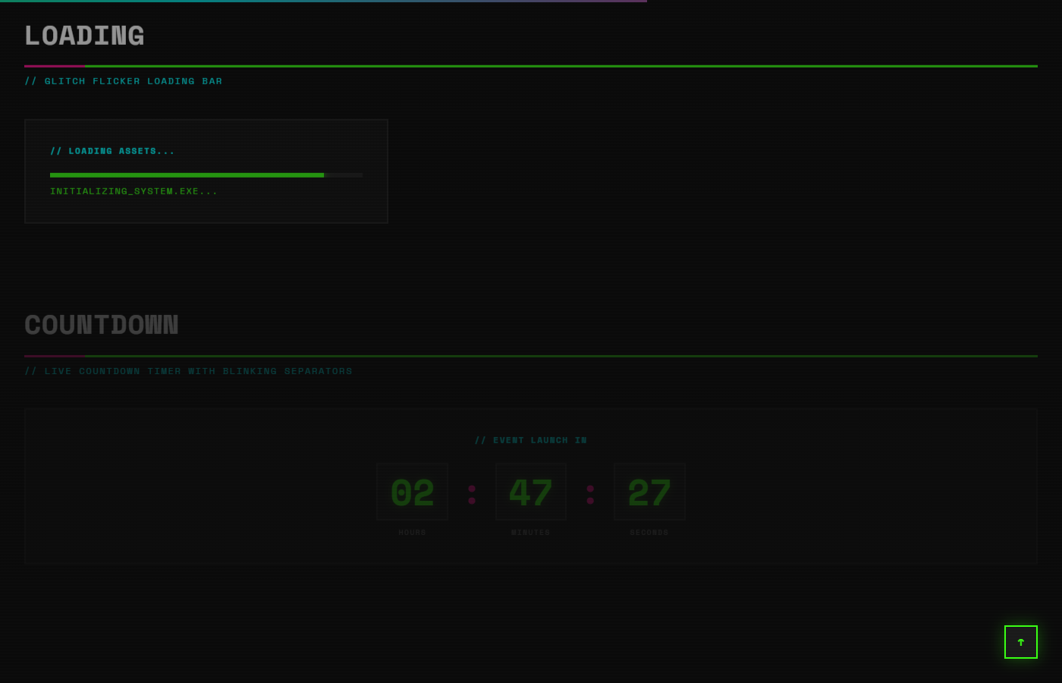
Task: Click the HOURS caption under the timer
Action: [412, 533]
